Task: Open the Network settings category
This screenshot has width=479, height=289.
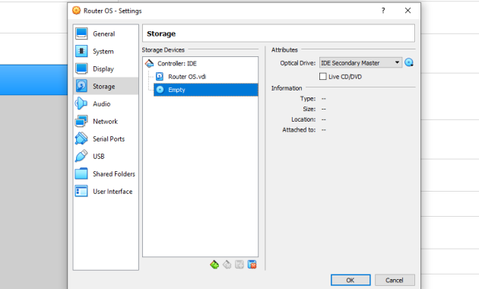Action: click(106, 121)
